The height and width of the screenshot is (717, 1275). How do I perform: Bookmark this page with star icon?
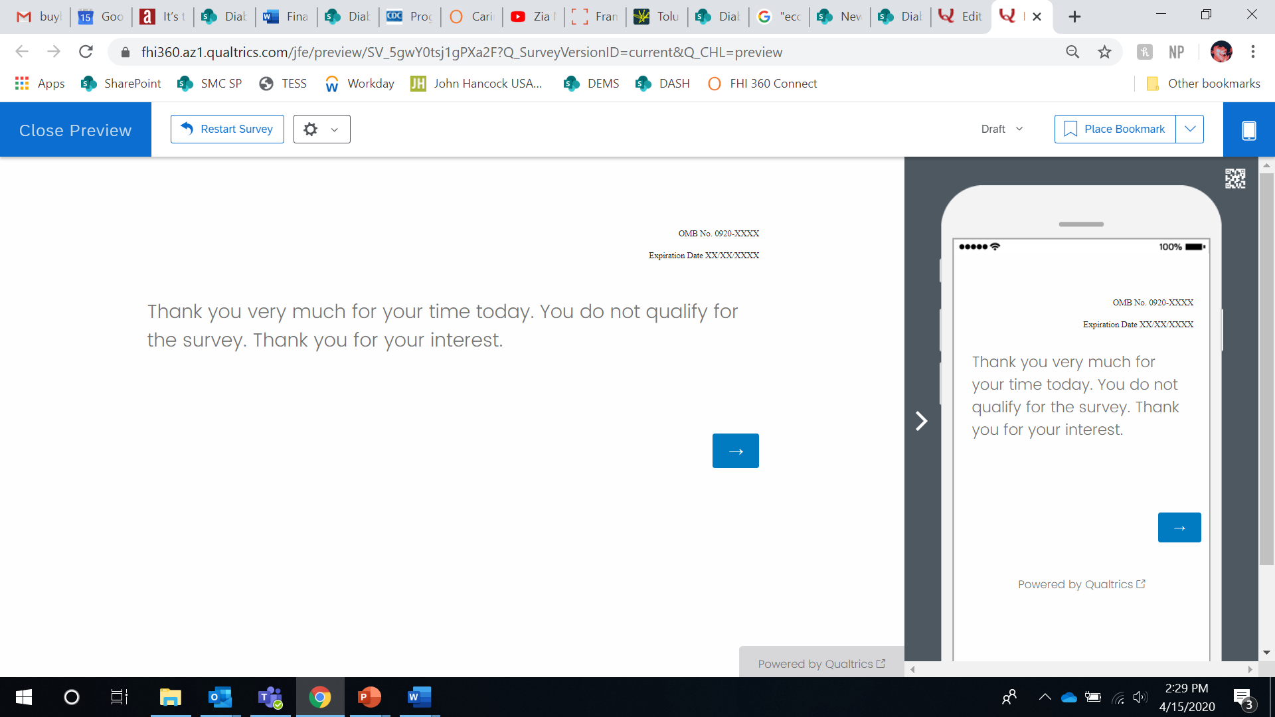click(1104, 52)
